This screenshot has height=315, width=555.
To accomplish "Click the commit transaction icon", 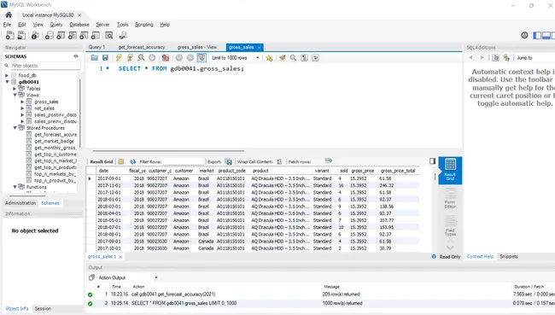I will 179,58.
